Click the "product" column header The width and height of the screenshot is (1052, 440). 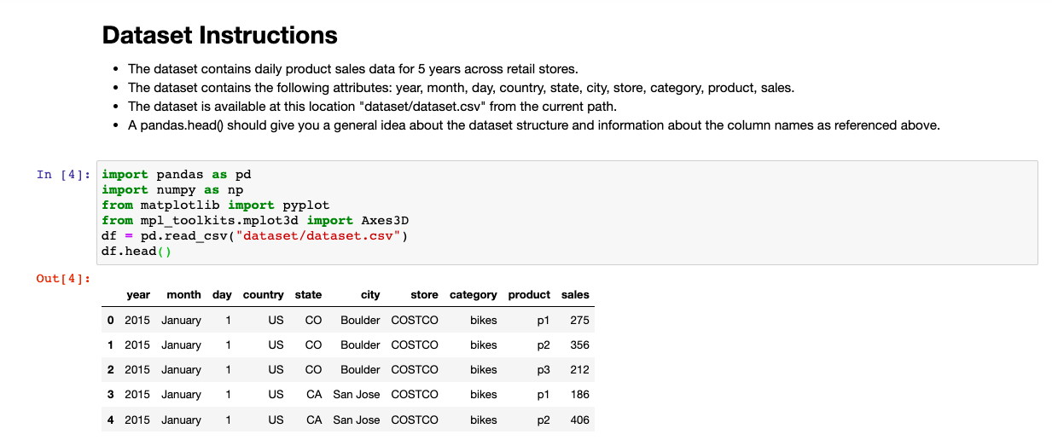(x=529, y=294)
